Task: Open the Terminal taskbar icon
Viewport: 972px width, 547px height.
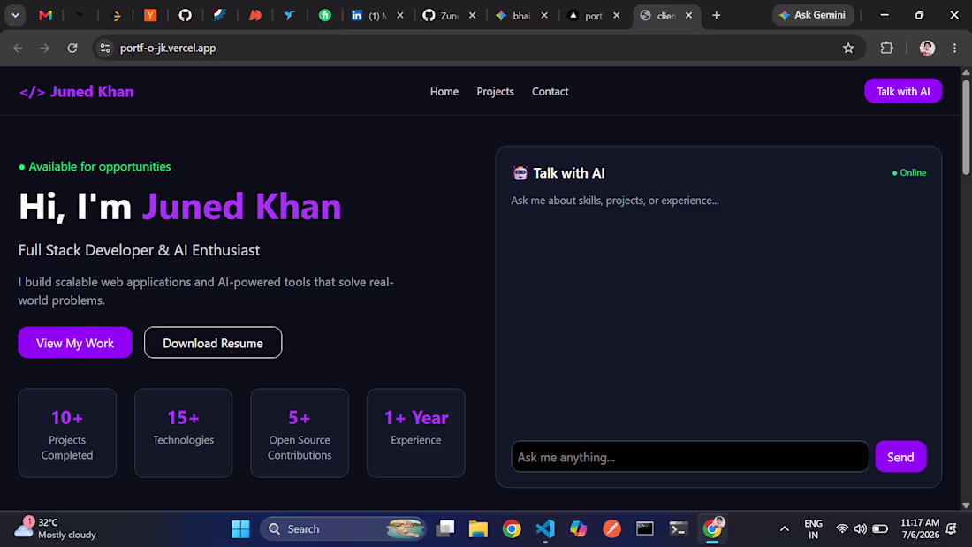Action: coord(679,529)
